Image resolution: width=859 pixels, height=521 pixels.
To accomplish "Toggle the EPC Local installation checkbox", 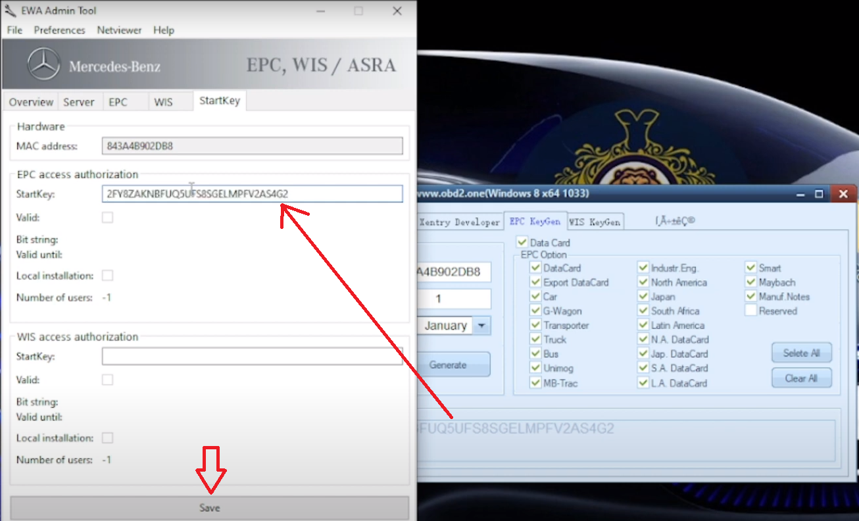I will pos(107,275).
